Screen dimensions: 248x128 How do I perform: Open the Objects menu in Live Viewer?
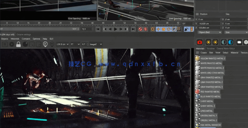pos(5,39)
